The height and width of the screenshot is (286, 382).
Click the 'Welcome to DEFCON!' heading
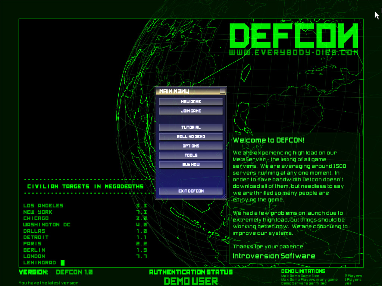click(269, 140)
